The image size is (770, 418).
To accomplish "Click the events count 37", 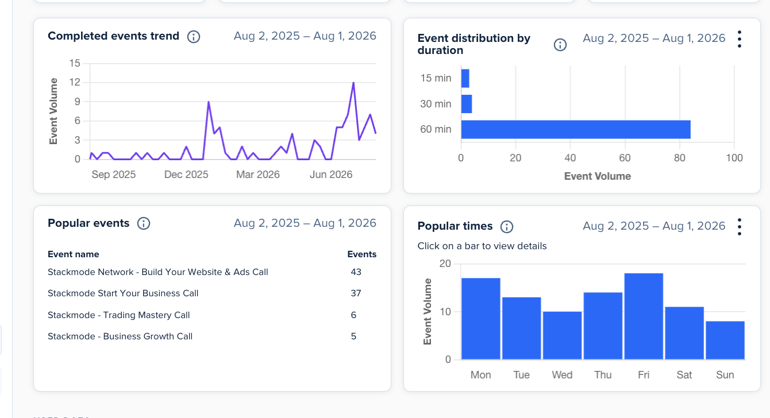I will 356,293.
